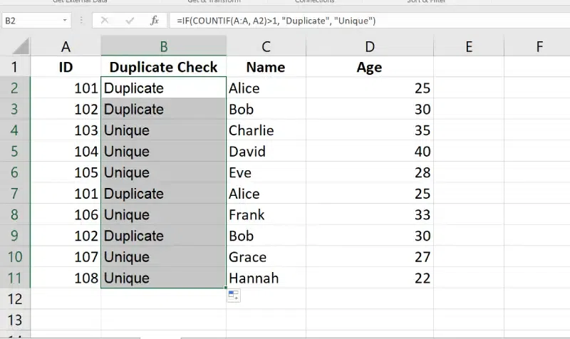
Task: Click the Duplicate Check header cell
Action: point(163,67)
